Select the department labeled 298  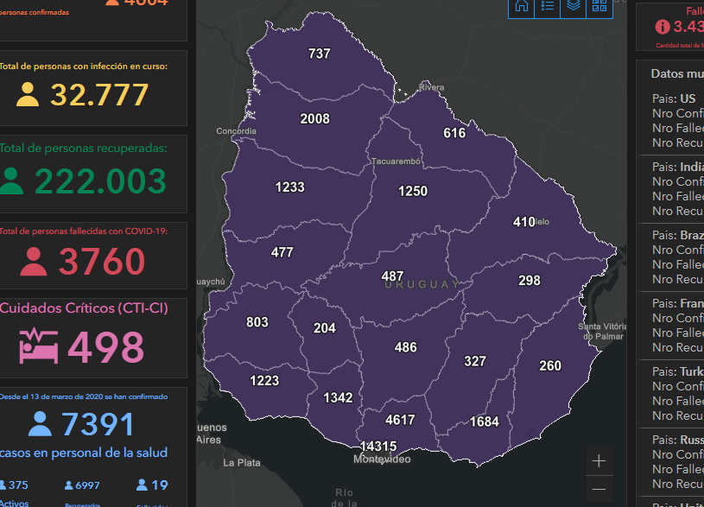pyautogui.click(x=530, y=281)
